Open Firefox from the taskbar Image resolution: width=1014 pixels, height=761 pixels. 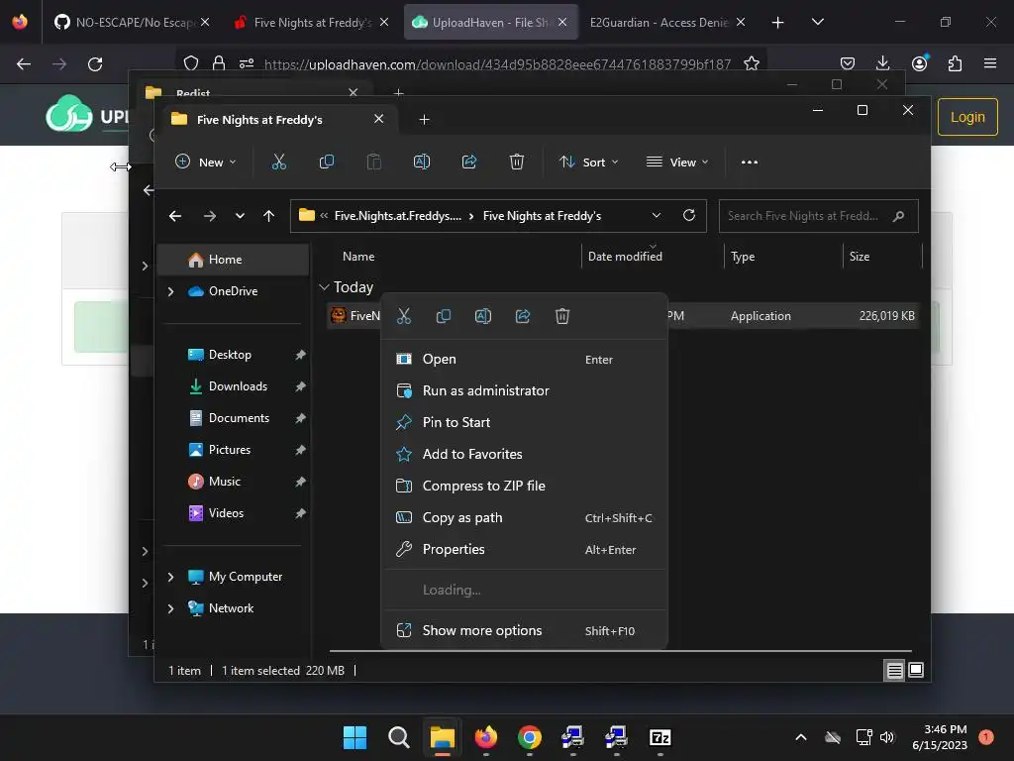[485, 737]
